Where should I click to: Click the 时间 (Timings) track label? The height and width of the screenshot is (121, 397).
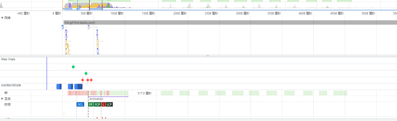click(7, 105)
